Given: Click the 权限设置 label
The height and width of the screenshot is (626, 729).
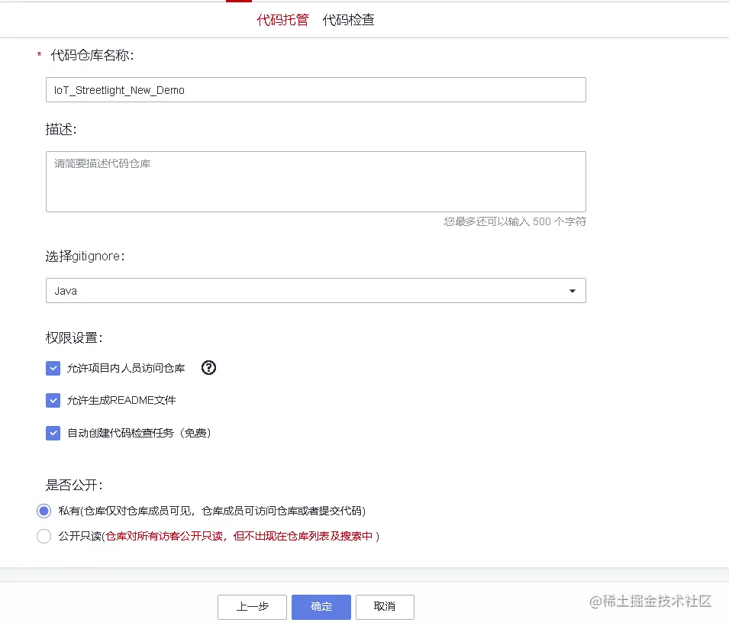Looking at the screenshot, I should coord(74,337).
